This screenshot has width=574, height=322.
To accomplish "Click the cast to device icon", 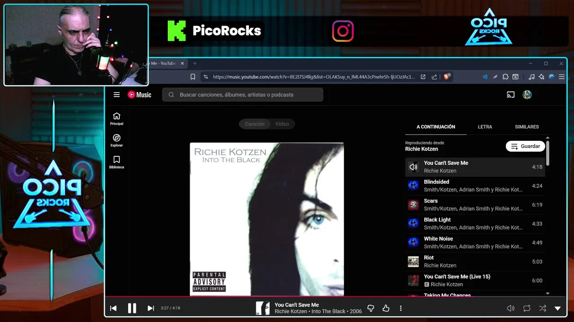I will click(510, 94).
